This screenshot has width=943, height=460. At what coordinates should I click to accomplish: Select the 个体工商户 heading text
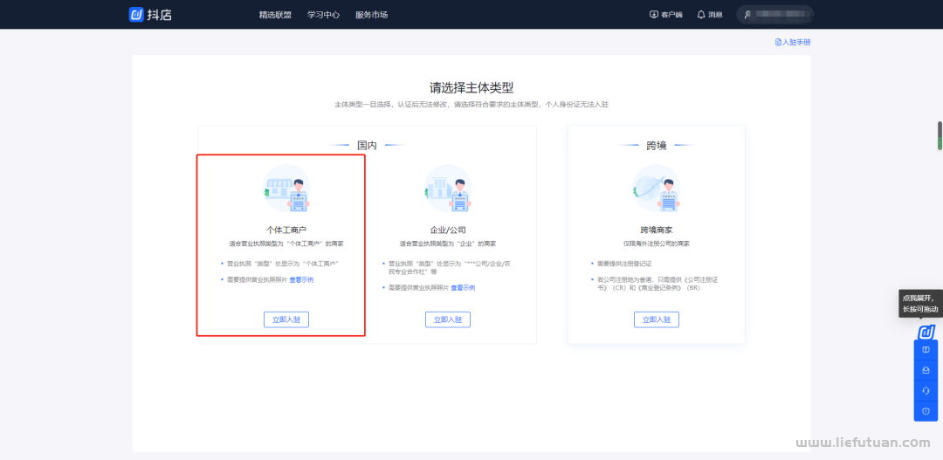coord(286,230)
